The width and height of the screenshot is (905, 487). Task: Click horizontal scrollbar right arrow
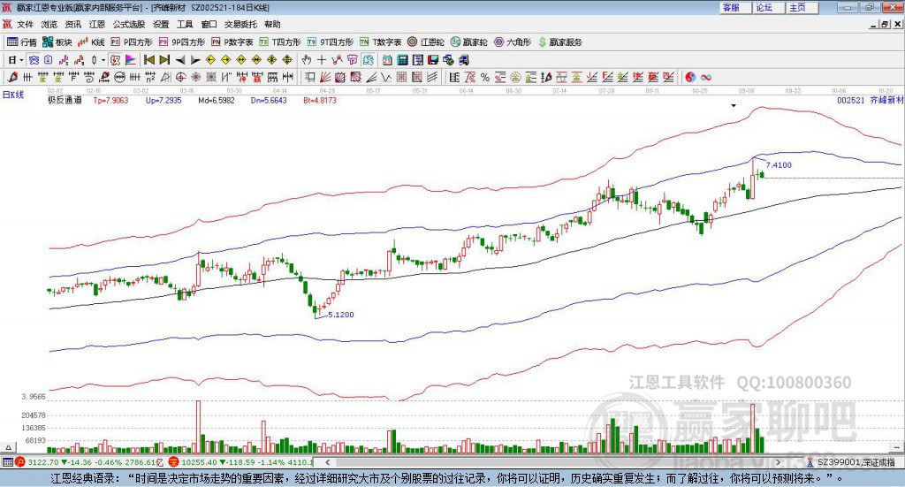tap(778, 462)
